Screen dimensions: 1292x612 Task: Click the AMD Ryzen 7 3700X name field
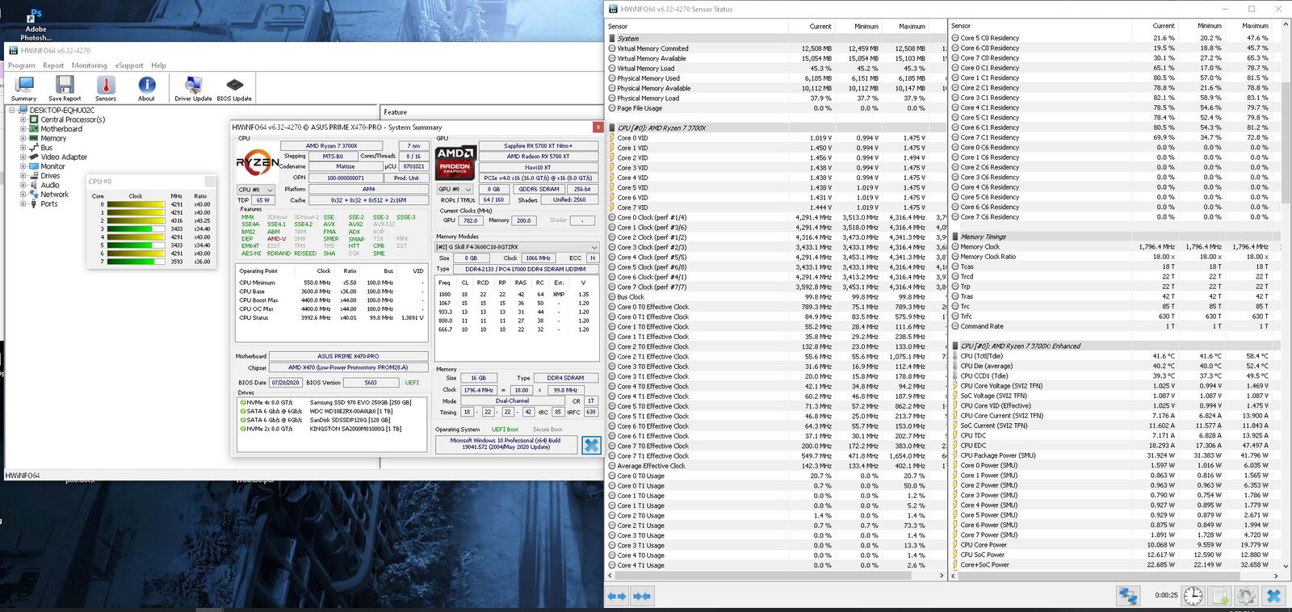(x=331, y=146)
